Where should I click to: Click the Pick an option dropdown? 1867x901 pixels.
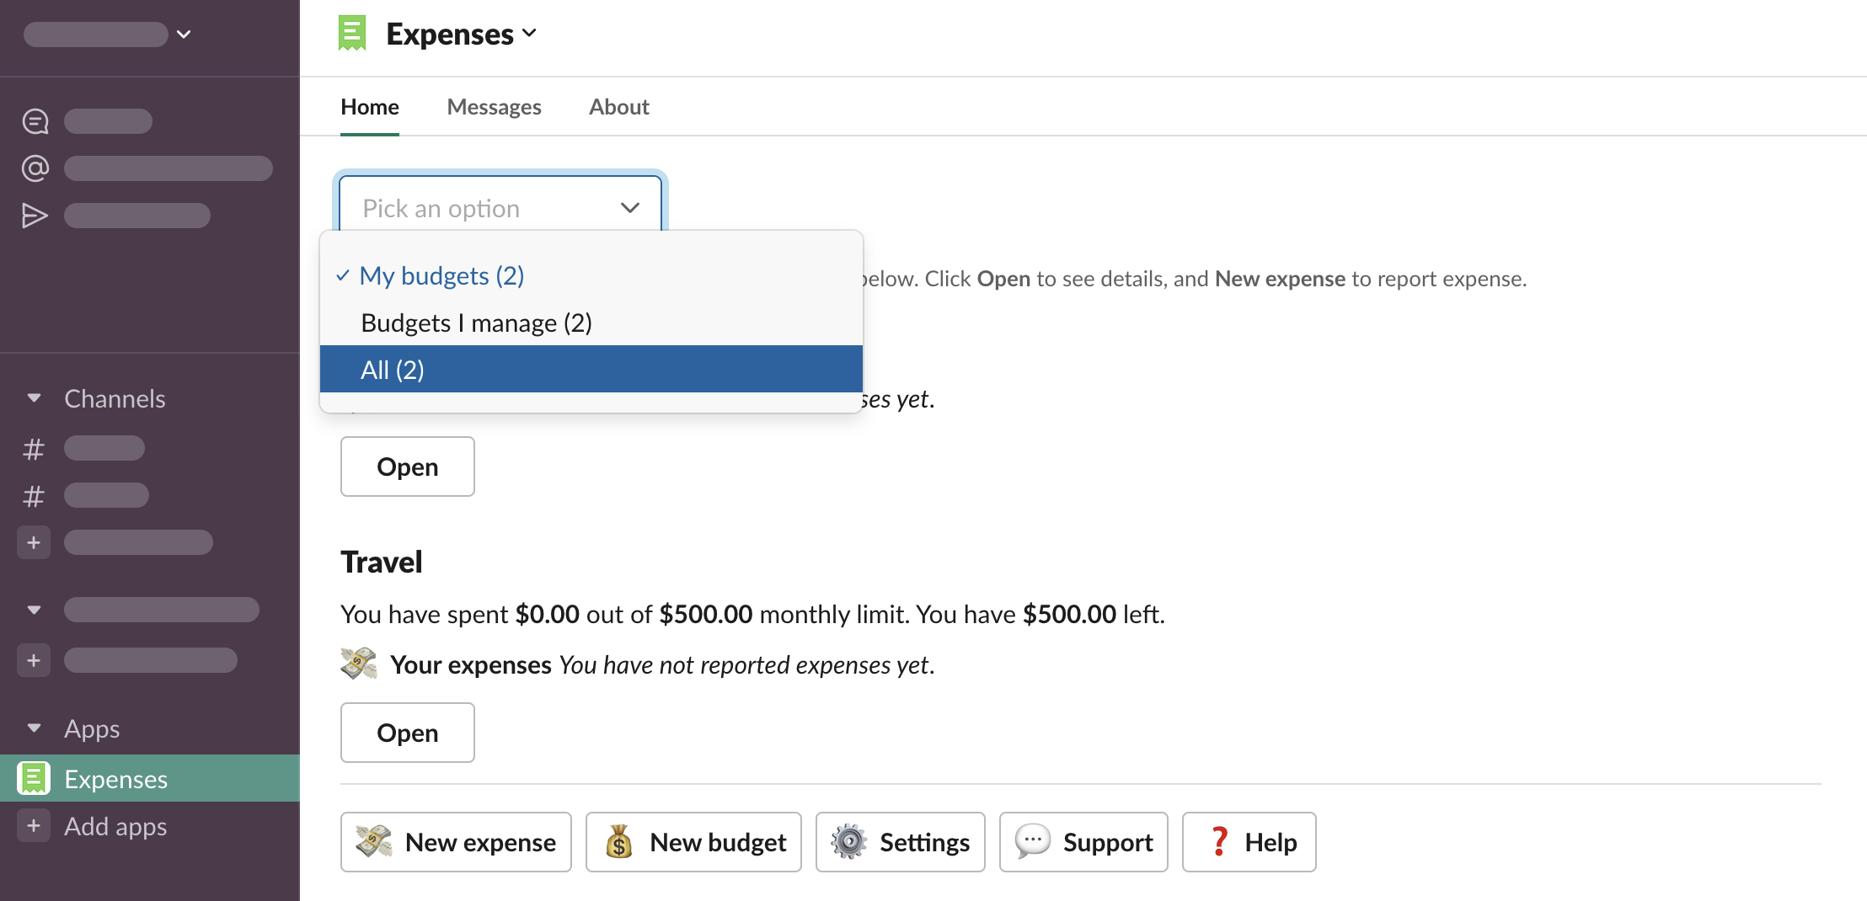tap(500, 208)
